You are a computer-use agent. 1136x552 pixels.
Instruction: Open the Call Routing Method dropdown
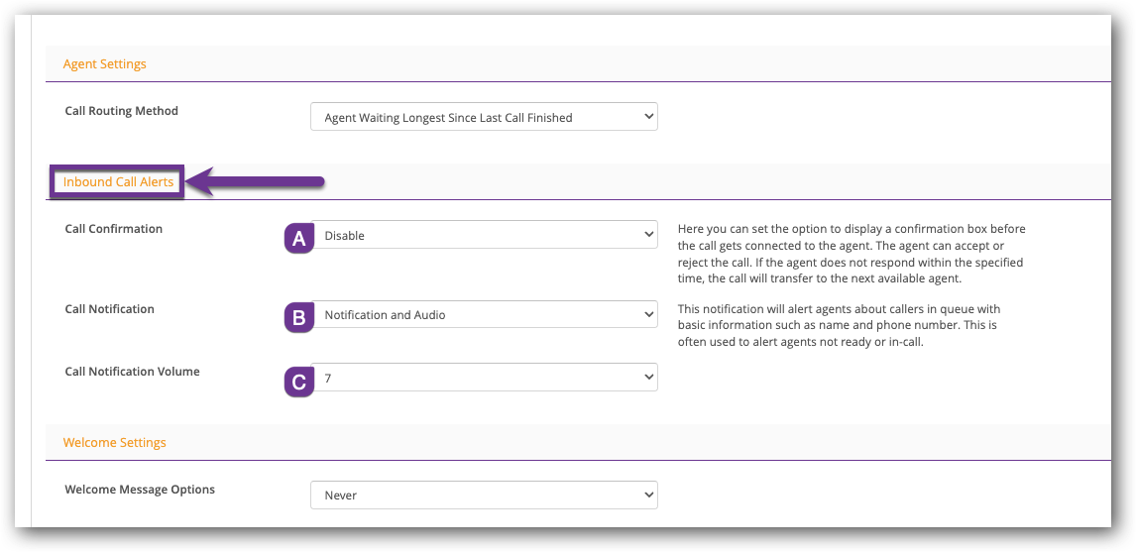pos(484,117)
